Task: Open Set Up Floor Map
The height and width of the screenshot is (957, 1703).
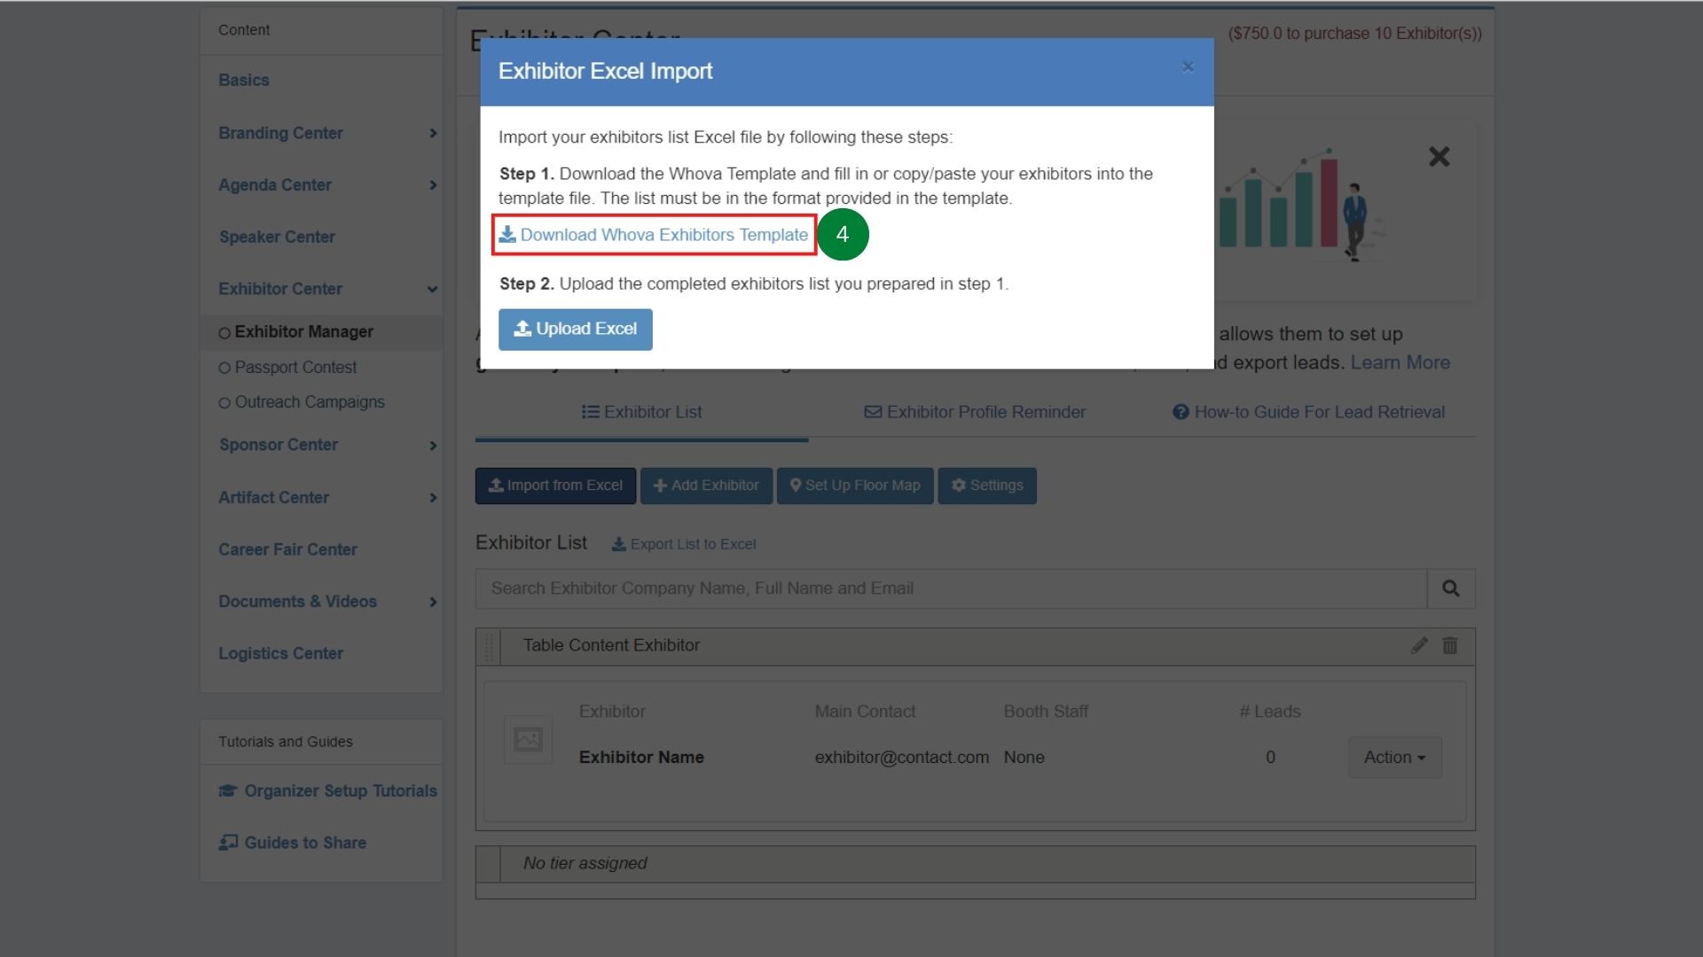Action: 855,486
